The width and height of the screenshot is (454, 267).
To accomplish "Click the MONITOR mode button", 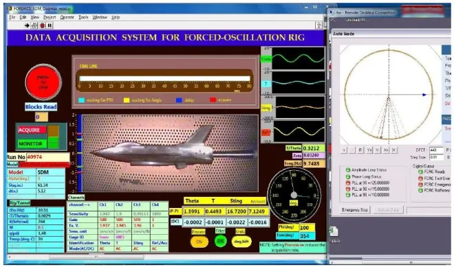I will pyautogui.click(x=32, y=143).
